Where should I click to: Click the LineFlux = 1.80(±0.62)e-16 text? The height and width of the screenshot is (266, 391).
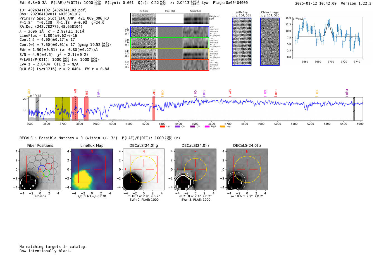pyautogui.click(x=48, y=36)
